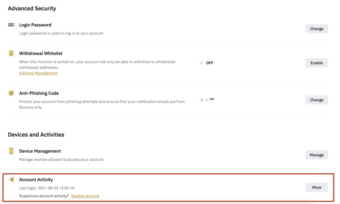Click the gray X icon beside OFF
Screen dimensions: 340x204
[201, 63]
